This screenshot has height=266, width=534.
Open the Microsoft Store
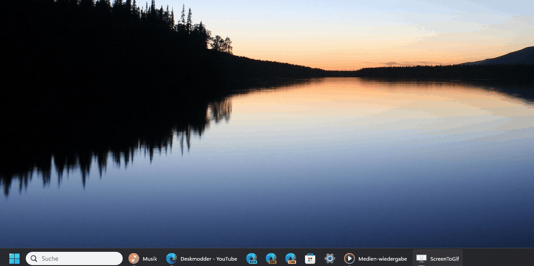(310, 258)
